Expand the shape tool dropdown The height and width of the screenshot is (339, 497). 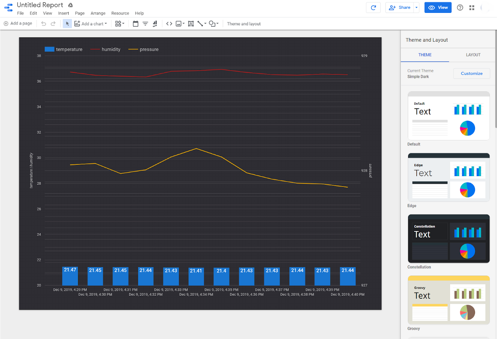tap(217, 24)
